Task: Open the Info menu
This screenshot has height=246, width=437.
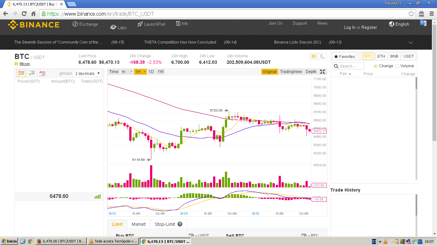Action: (x=182, y=23)
